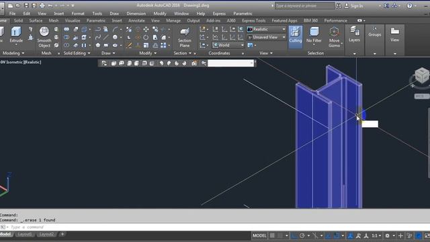
Task: Select the Move tool in Modify panel
Action: (146, 29)
